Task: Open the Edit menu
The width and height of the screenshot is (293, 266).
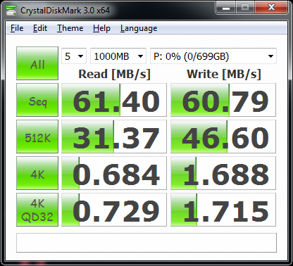Action: pos(40,28)
